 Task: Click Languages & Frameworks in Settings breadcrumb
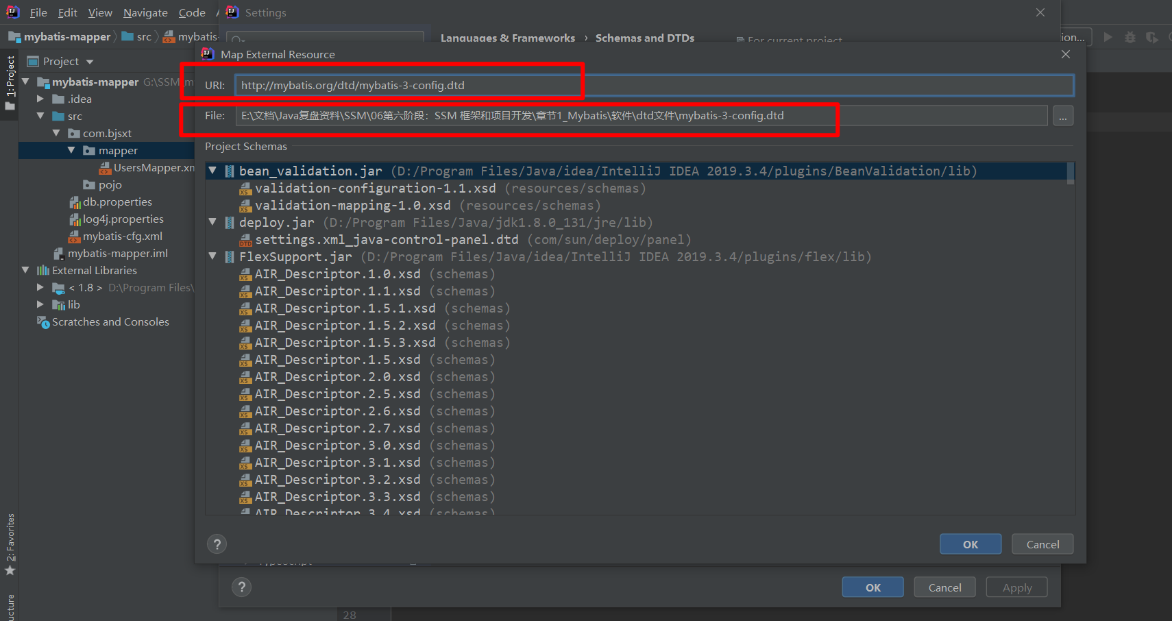tap(508, 38)
